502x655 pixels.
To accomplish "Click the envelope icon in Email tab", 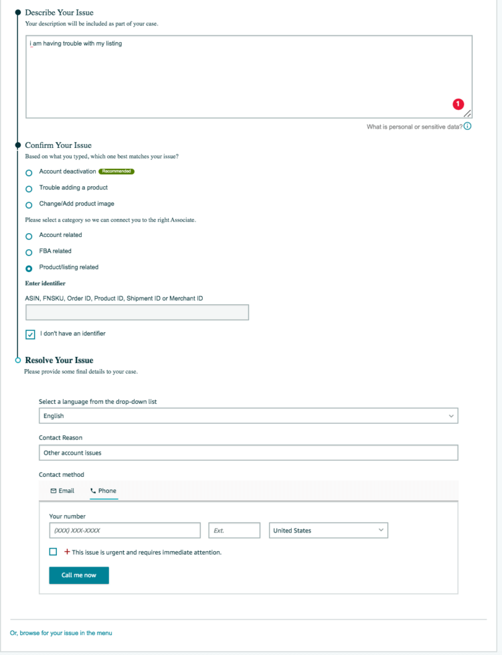I will (53, 491).
